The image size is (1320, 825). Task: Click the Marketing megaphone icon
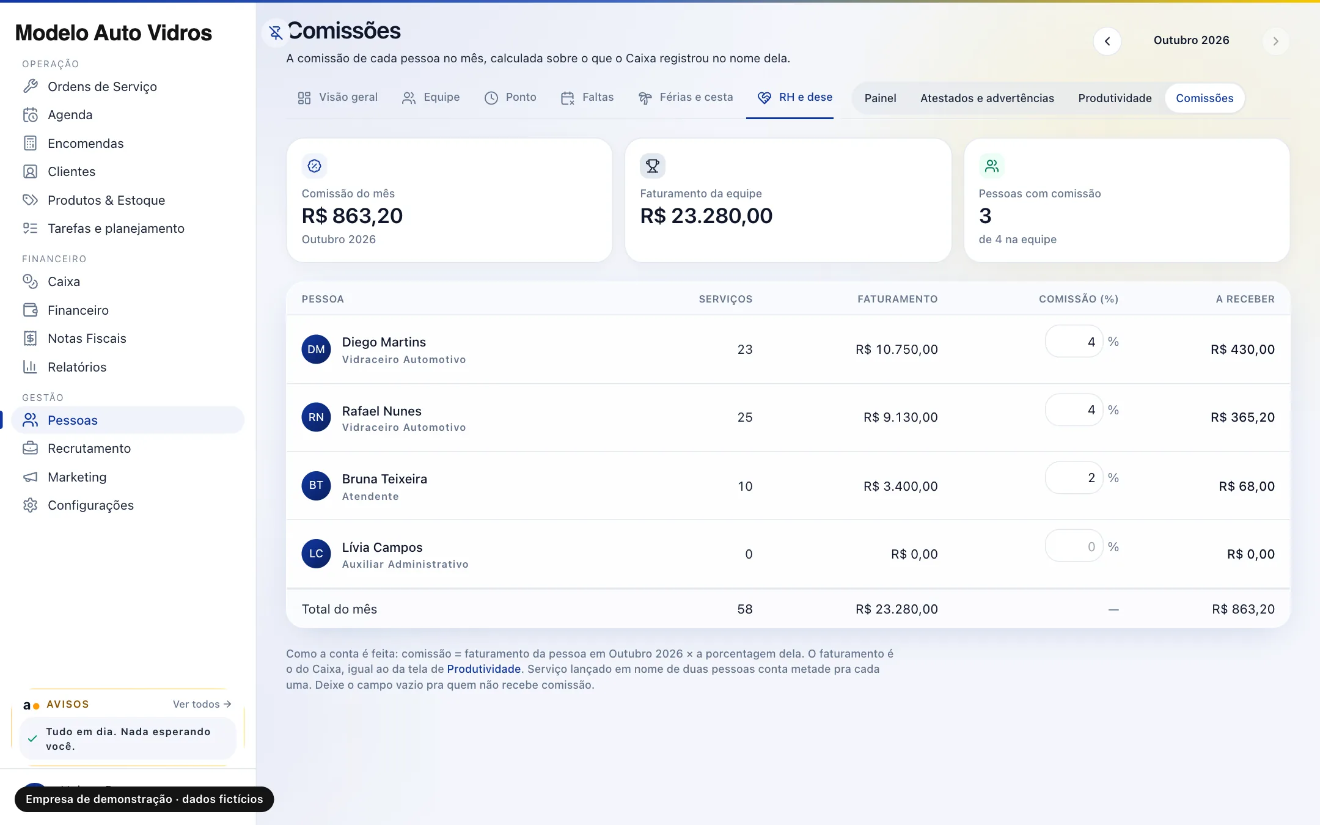pyautogui.click(x=31, y=477)
